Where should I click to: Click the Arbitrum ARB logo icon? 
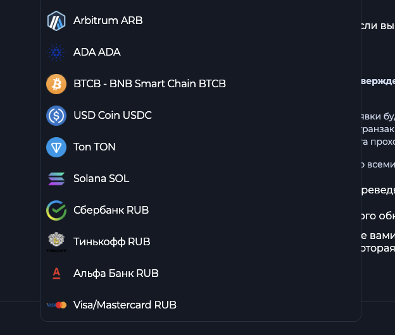point(56,21)
